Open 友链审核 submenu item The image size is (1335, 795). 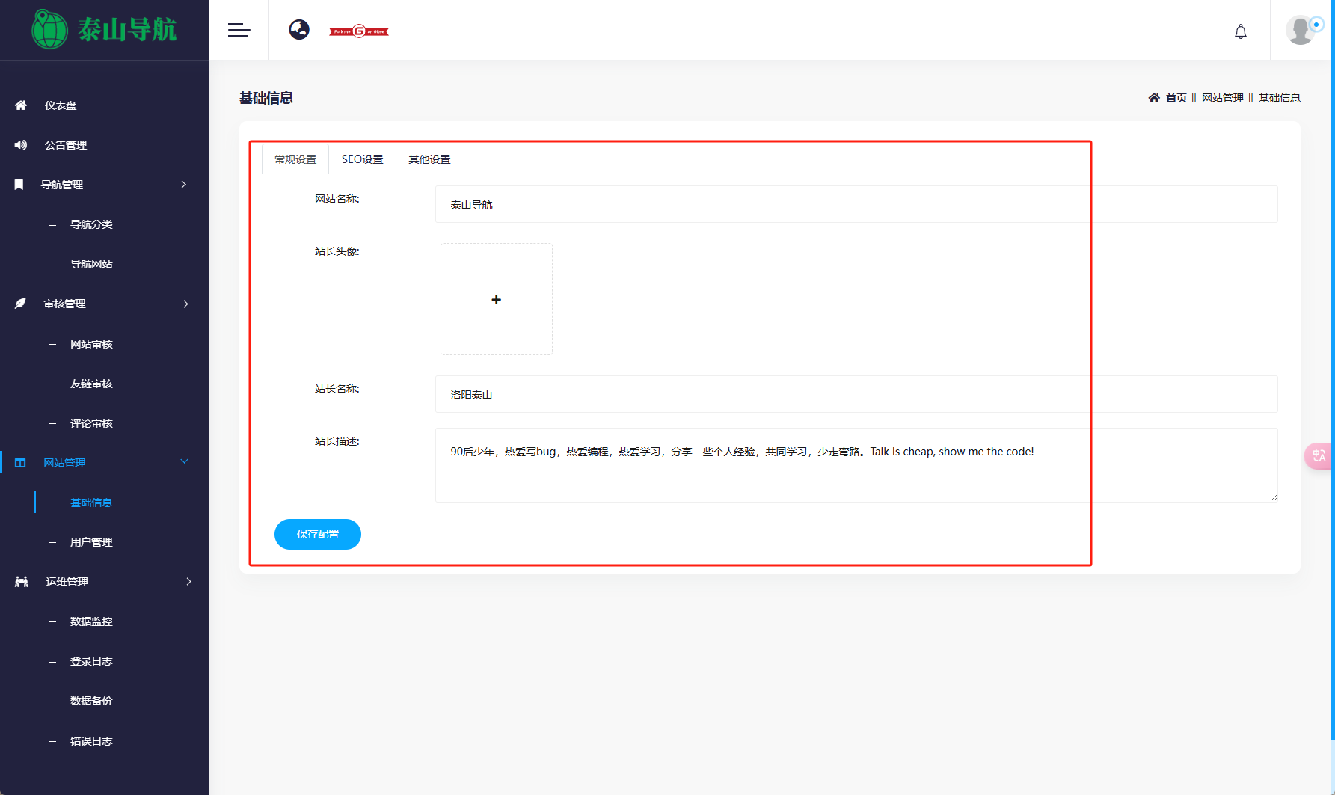click(91, 384)
